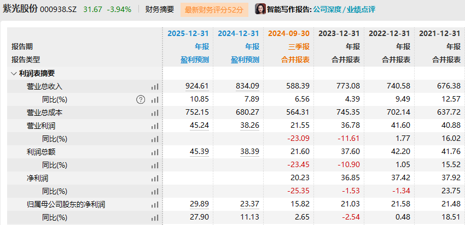Click chart icon for 营业总成本 row

(x=155, y=112)
